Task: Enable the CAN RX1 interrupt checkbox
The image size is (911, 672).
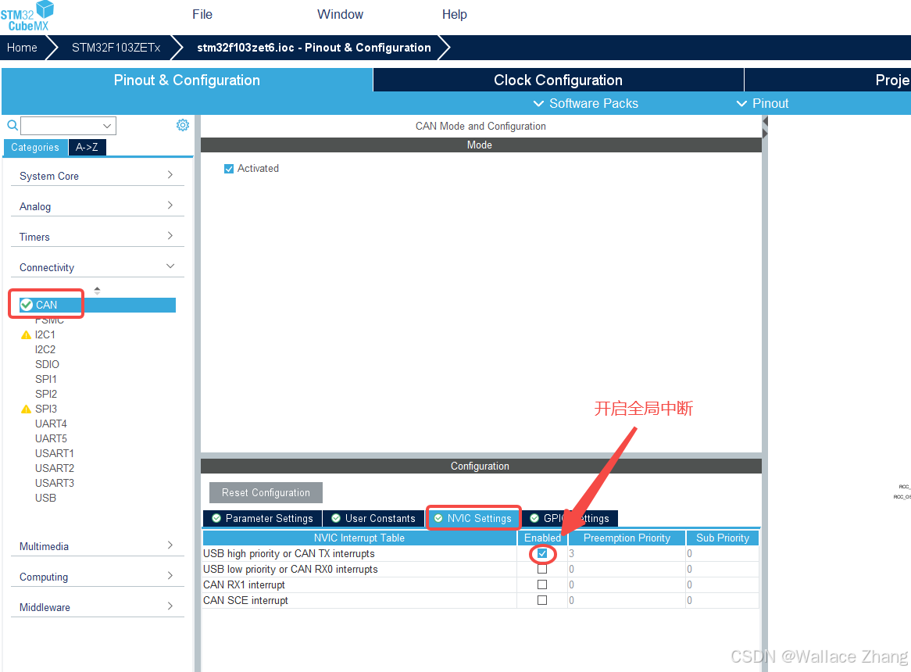Action: [x=542, y=585]
